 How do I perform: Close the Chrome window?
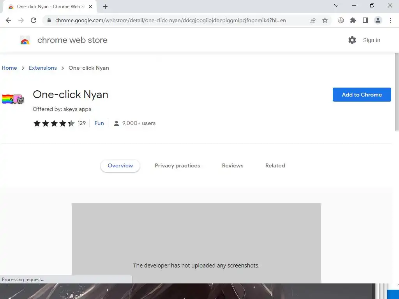pos(390,5)
